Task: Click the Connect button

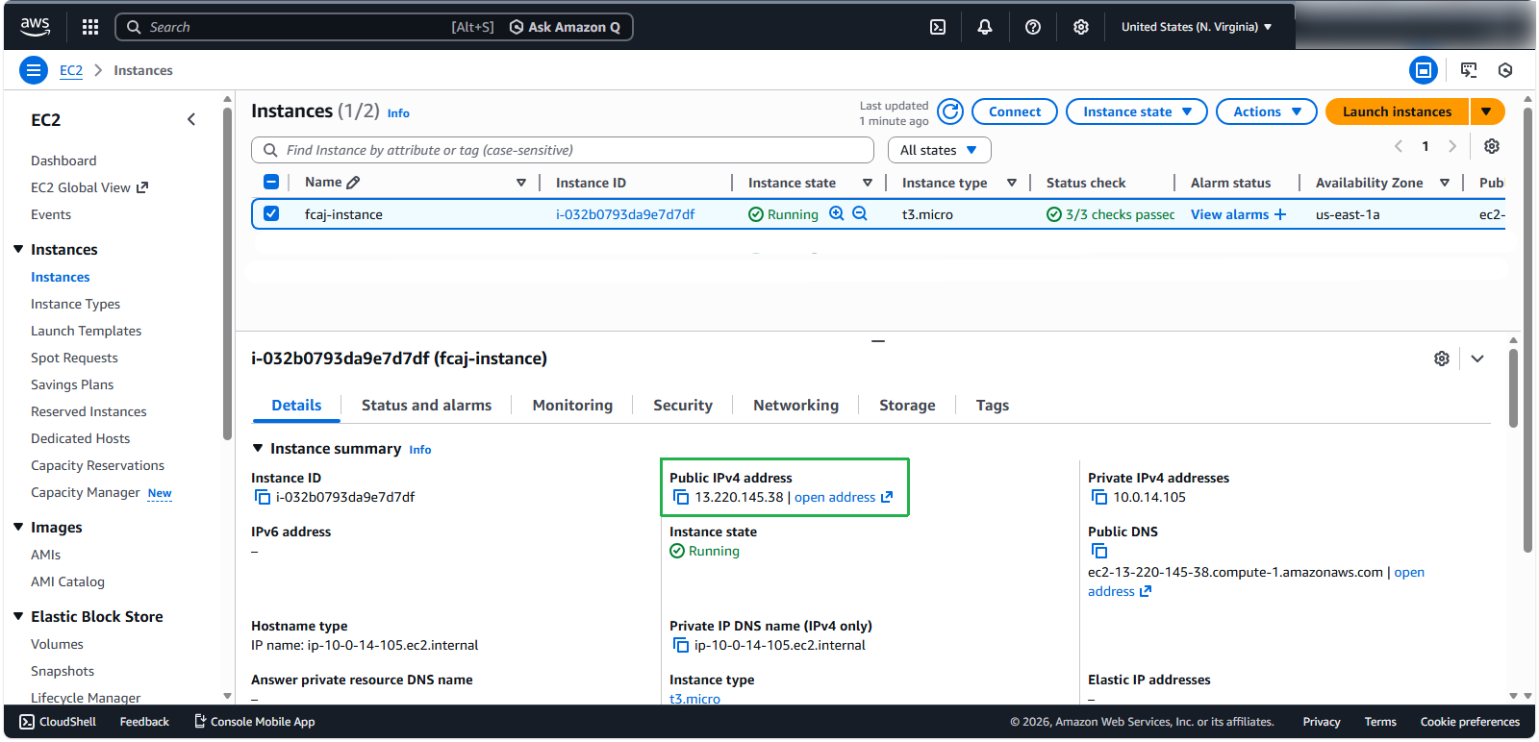Action: [x=1015, y=111]
